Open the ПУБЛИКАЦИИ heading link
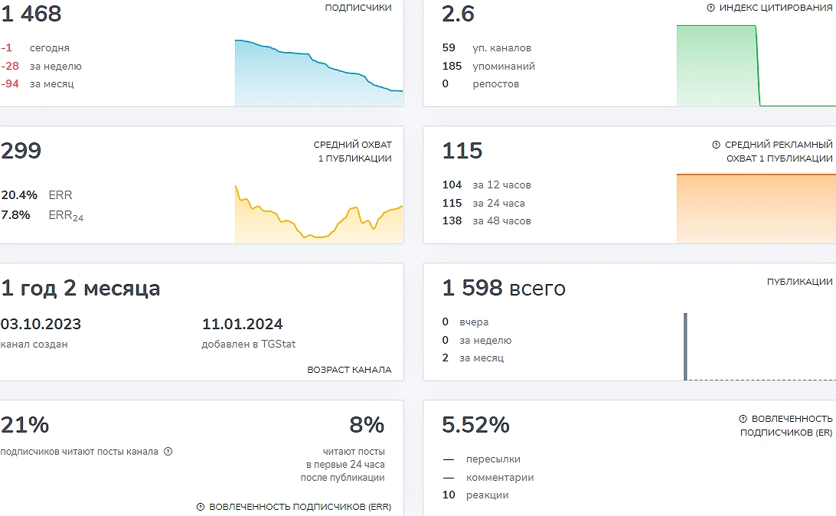 pos(799,282)
